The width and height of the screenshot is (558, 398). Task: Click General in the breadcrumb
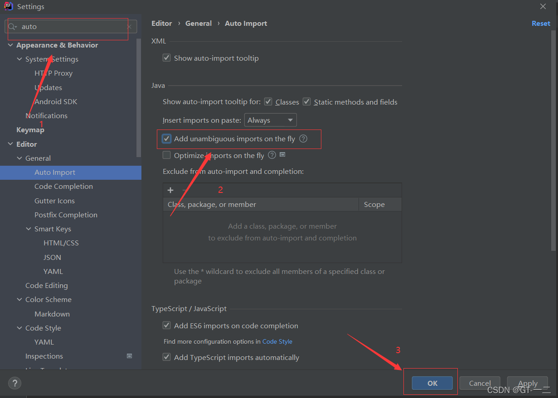click(x=199, y=23)
